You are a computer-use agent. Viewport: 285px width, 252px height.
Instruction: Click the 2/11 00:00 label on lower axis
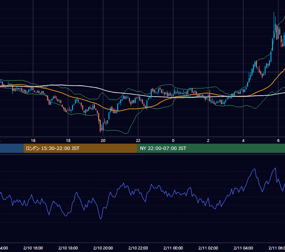173,248
